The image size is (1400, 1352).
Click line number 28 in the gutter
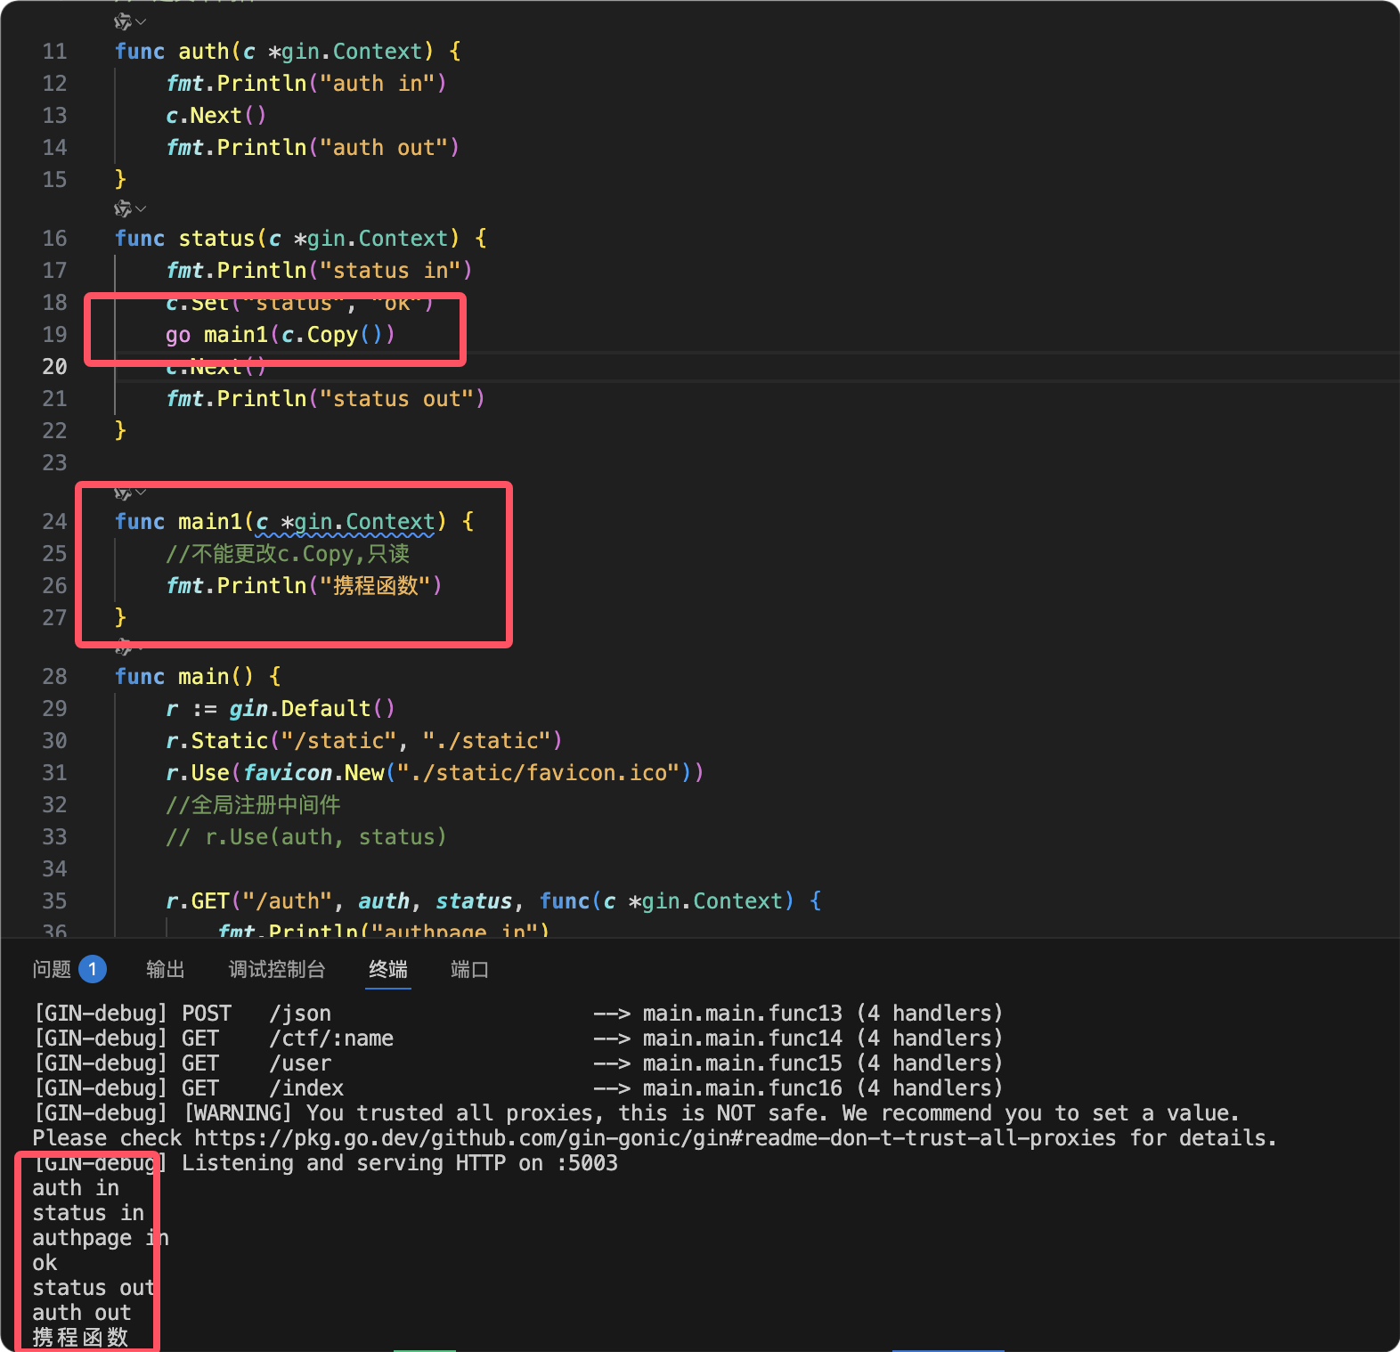point(54,677)
